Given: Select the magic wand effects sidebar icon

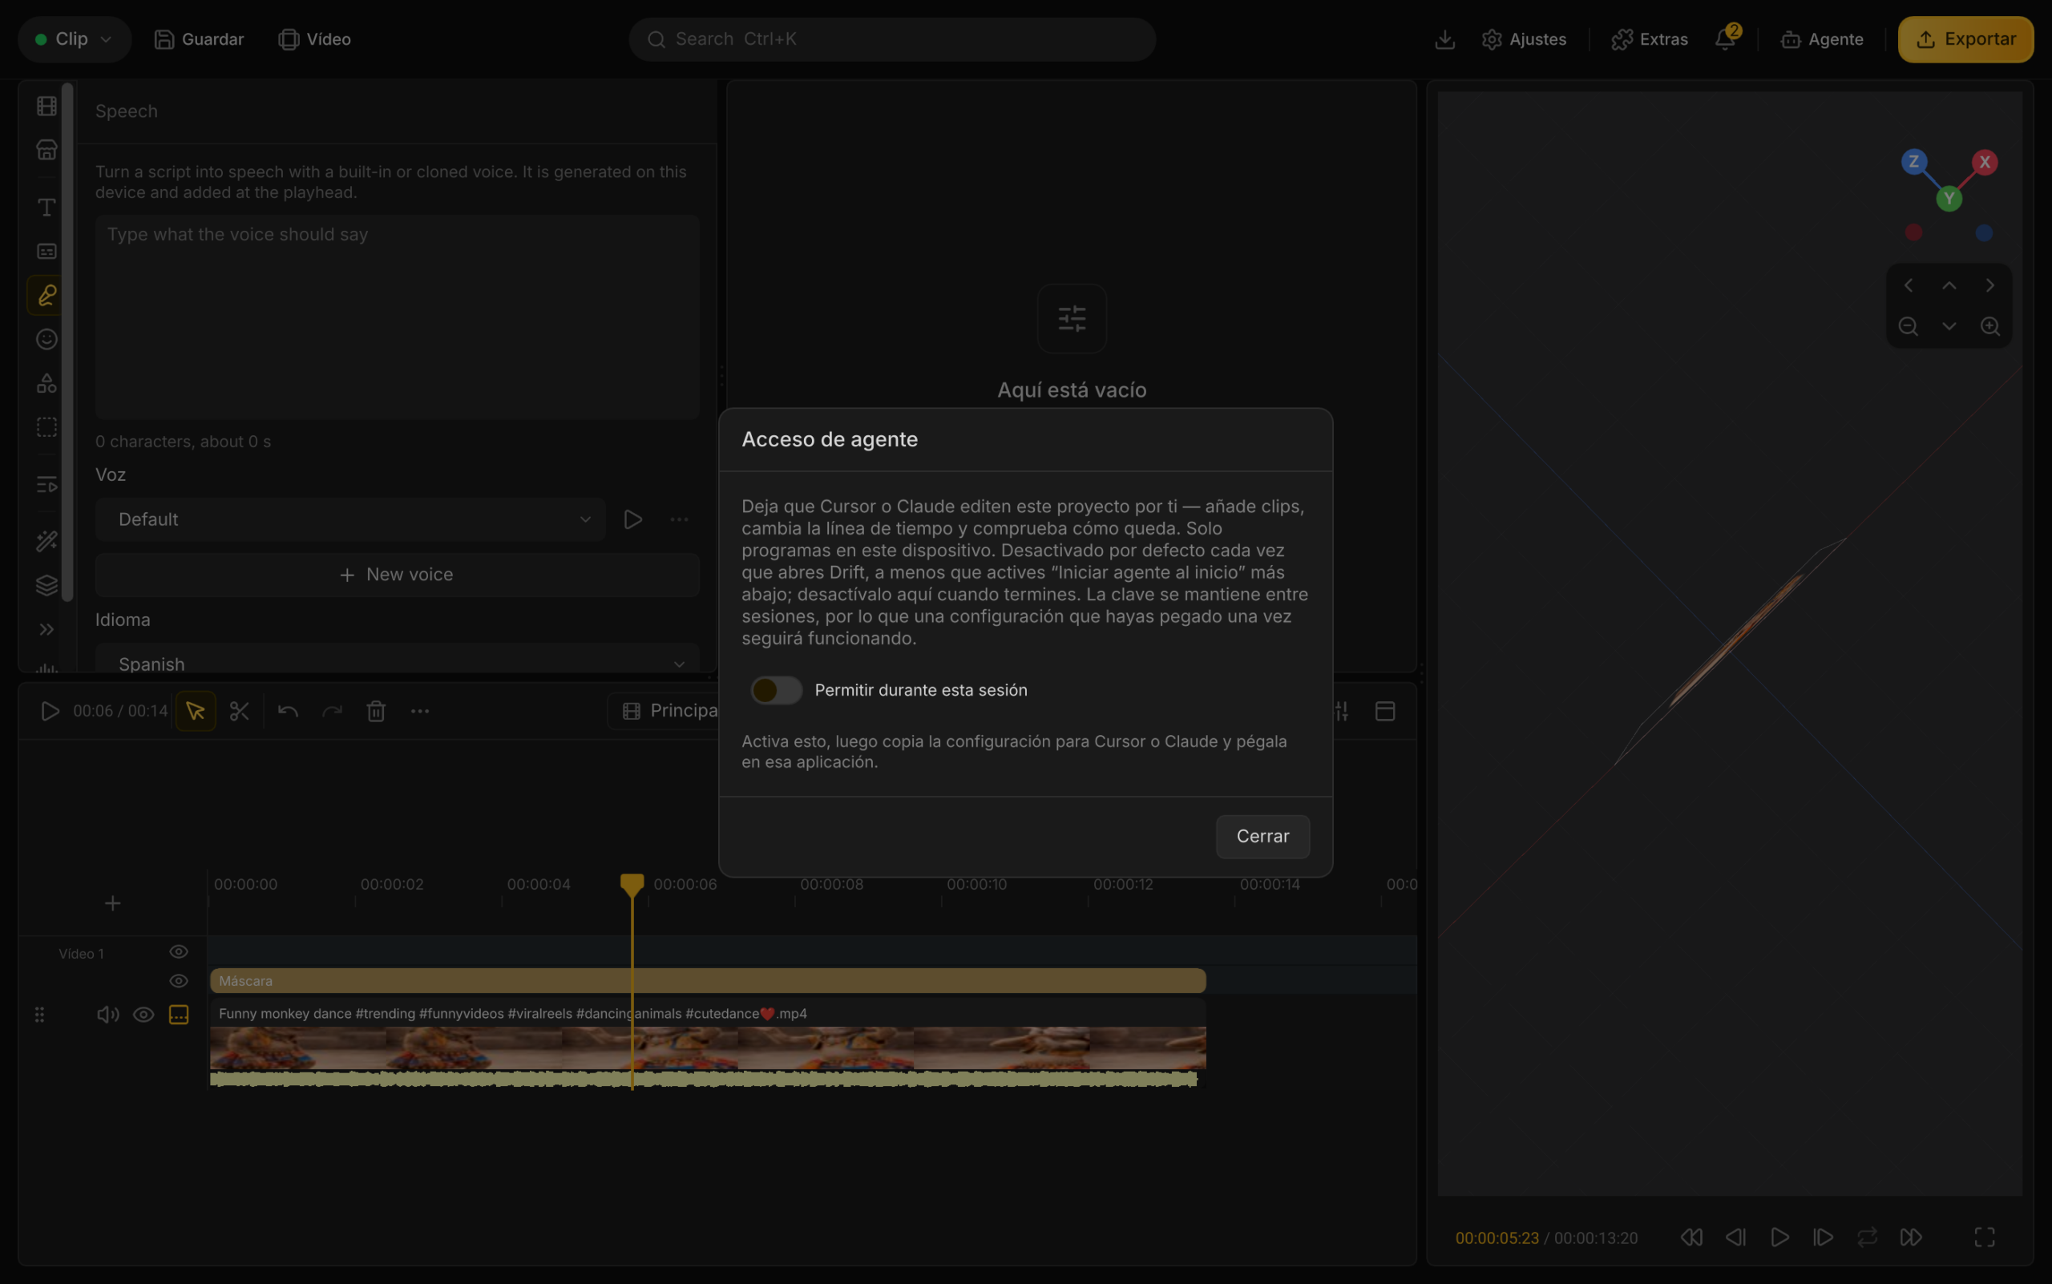Looking at the screenshot, I should click(46, 541).
